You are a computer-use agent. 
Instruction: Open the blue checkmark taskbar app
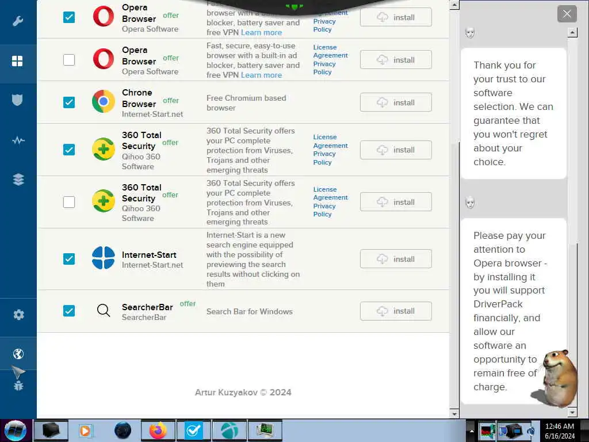(x=193, y=430)
